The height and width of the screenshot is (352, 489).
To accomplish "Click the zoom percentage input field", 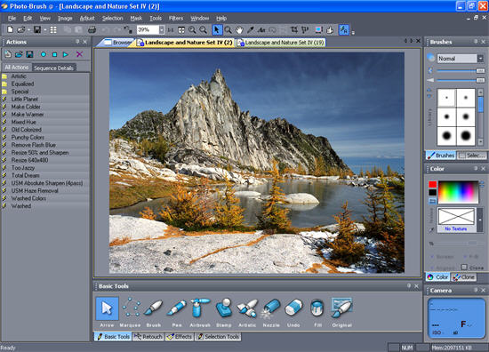I will (148, 30).
